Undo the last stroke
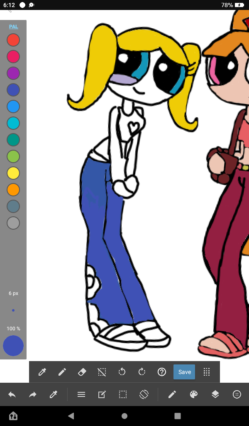The width and height of the screenshot is (249, 426). tap(12, 394)
